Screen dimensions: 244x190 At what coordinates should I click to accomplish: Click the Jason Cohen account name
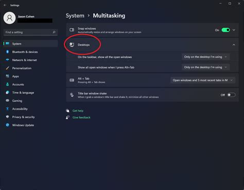tap(26, 17)
